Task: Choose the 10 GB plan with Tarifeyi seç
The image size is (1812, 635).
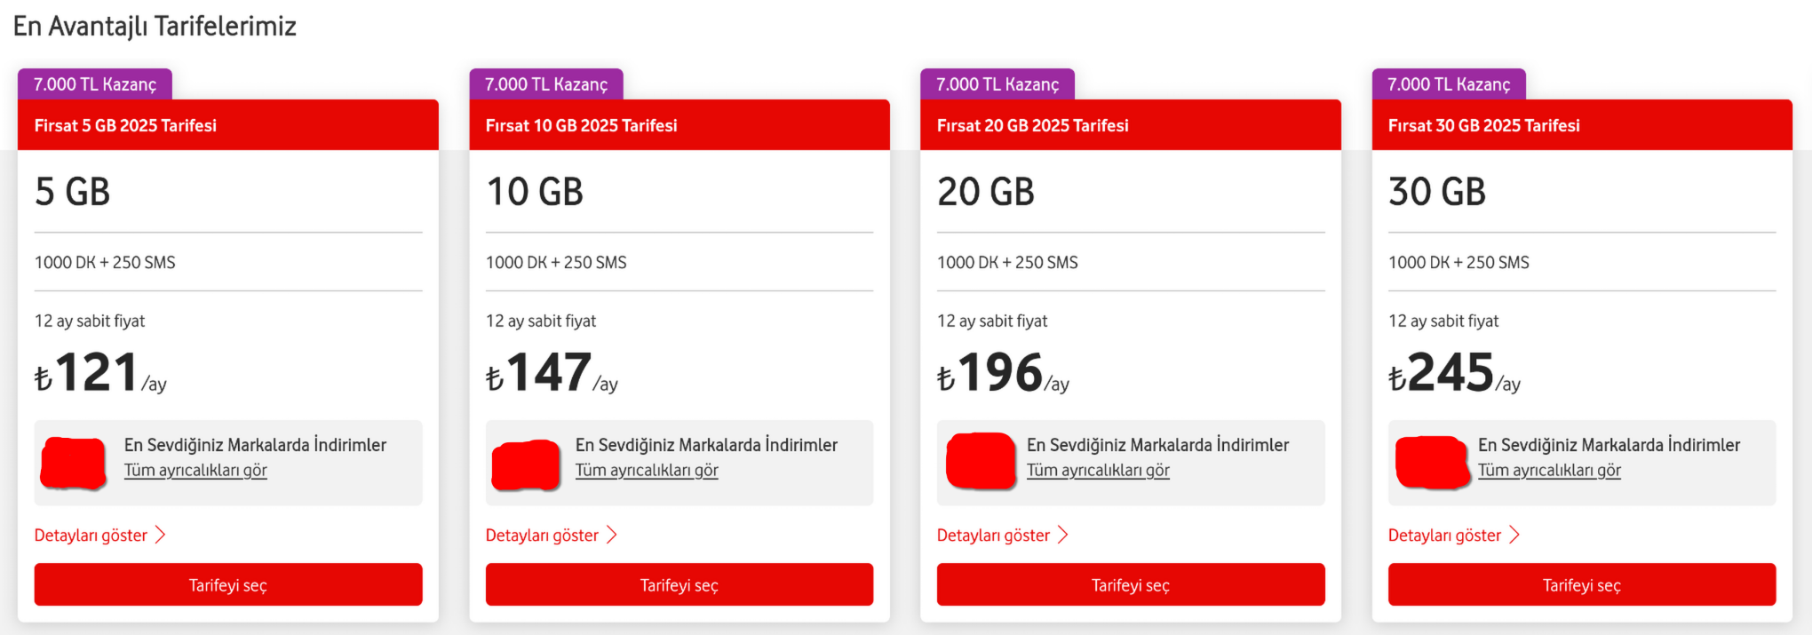Action: click(679, 584)
